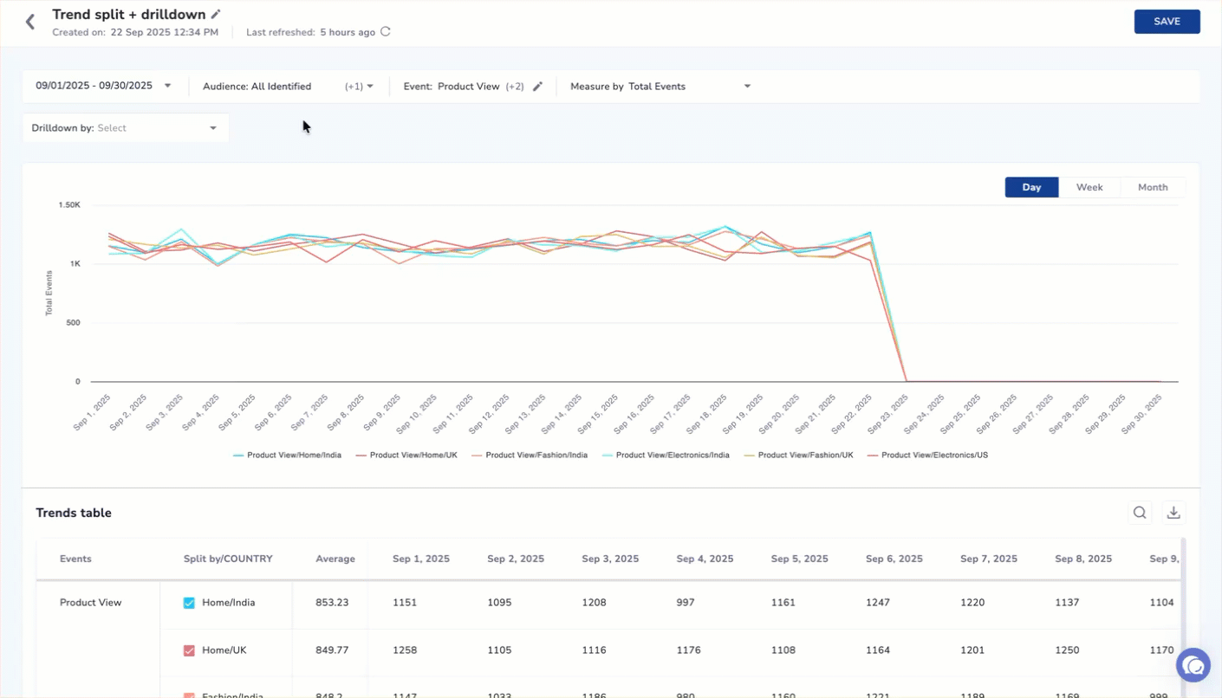This screenshot has width=1222, height=698.
Task: Download the Trends table
Action: 1173,513
